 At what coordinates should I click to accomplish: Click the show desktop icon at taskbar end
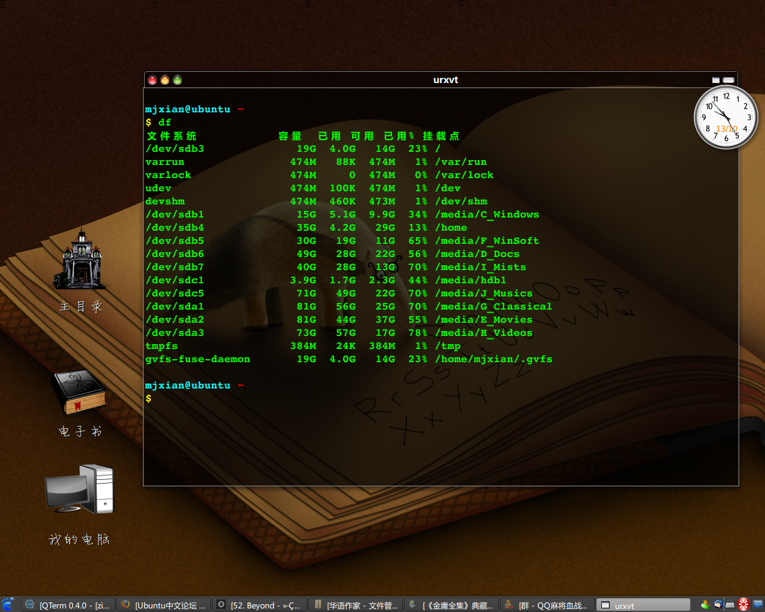tap(758, 605)
